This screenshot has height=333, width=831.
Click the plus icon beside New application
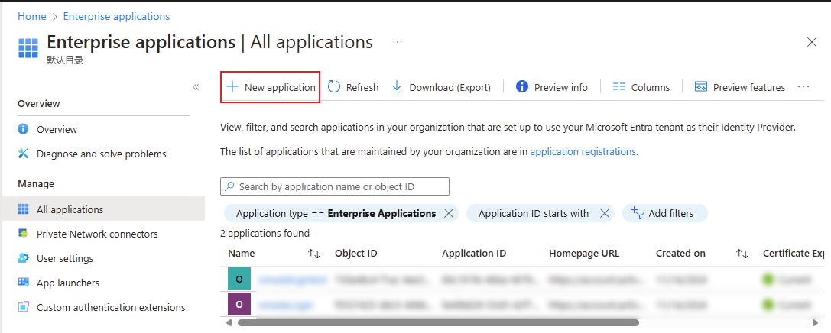point(232,87)
